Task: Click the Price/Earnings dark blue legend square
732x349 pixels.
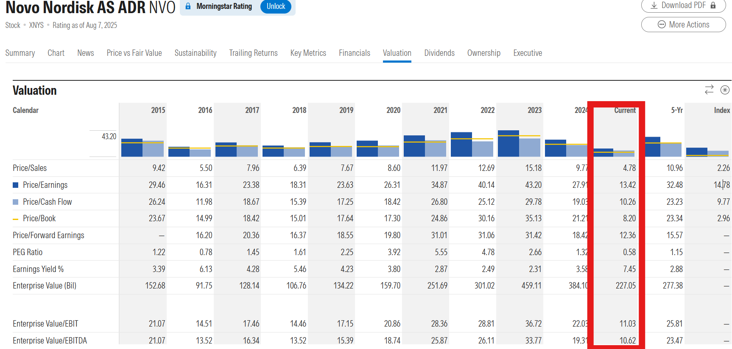Action: pyautogui.click(x=16, y=185)
